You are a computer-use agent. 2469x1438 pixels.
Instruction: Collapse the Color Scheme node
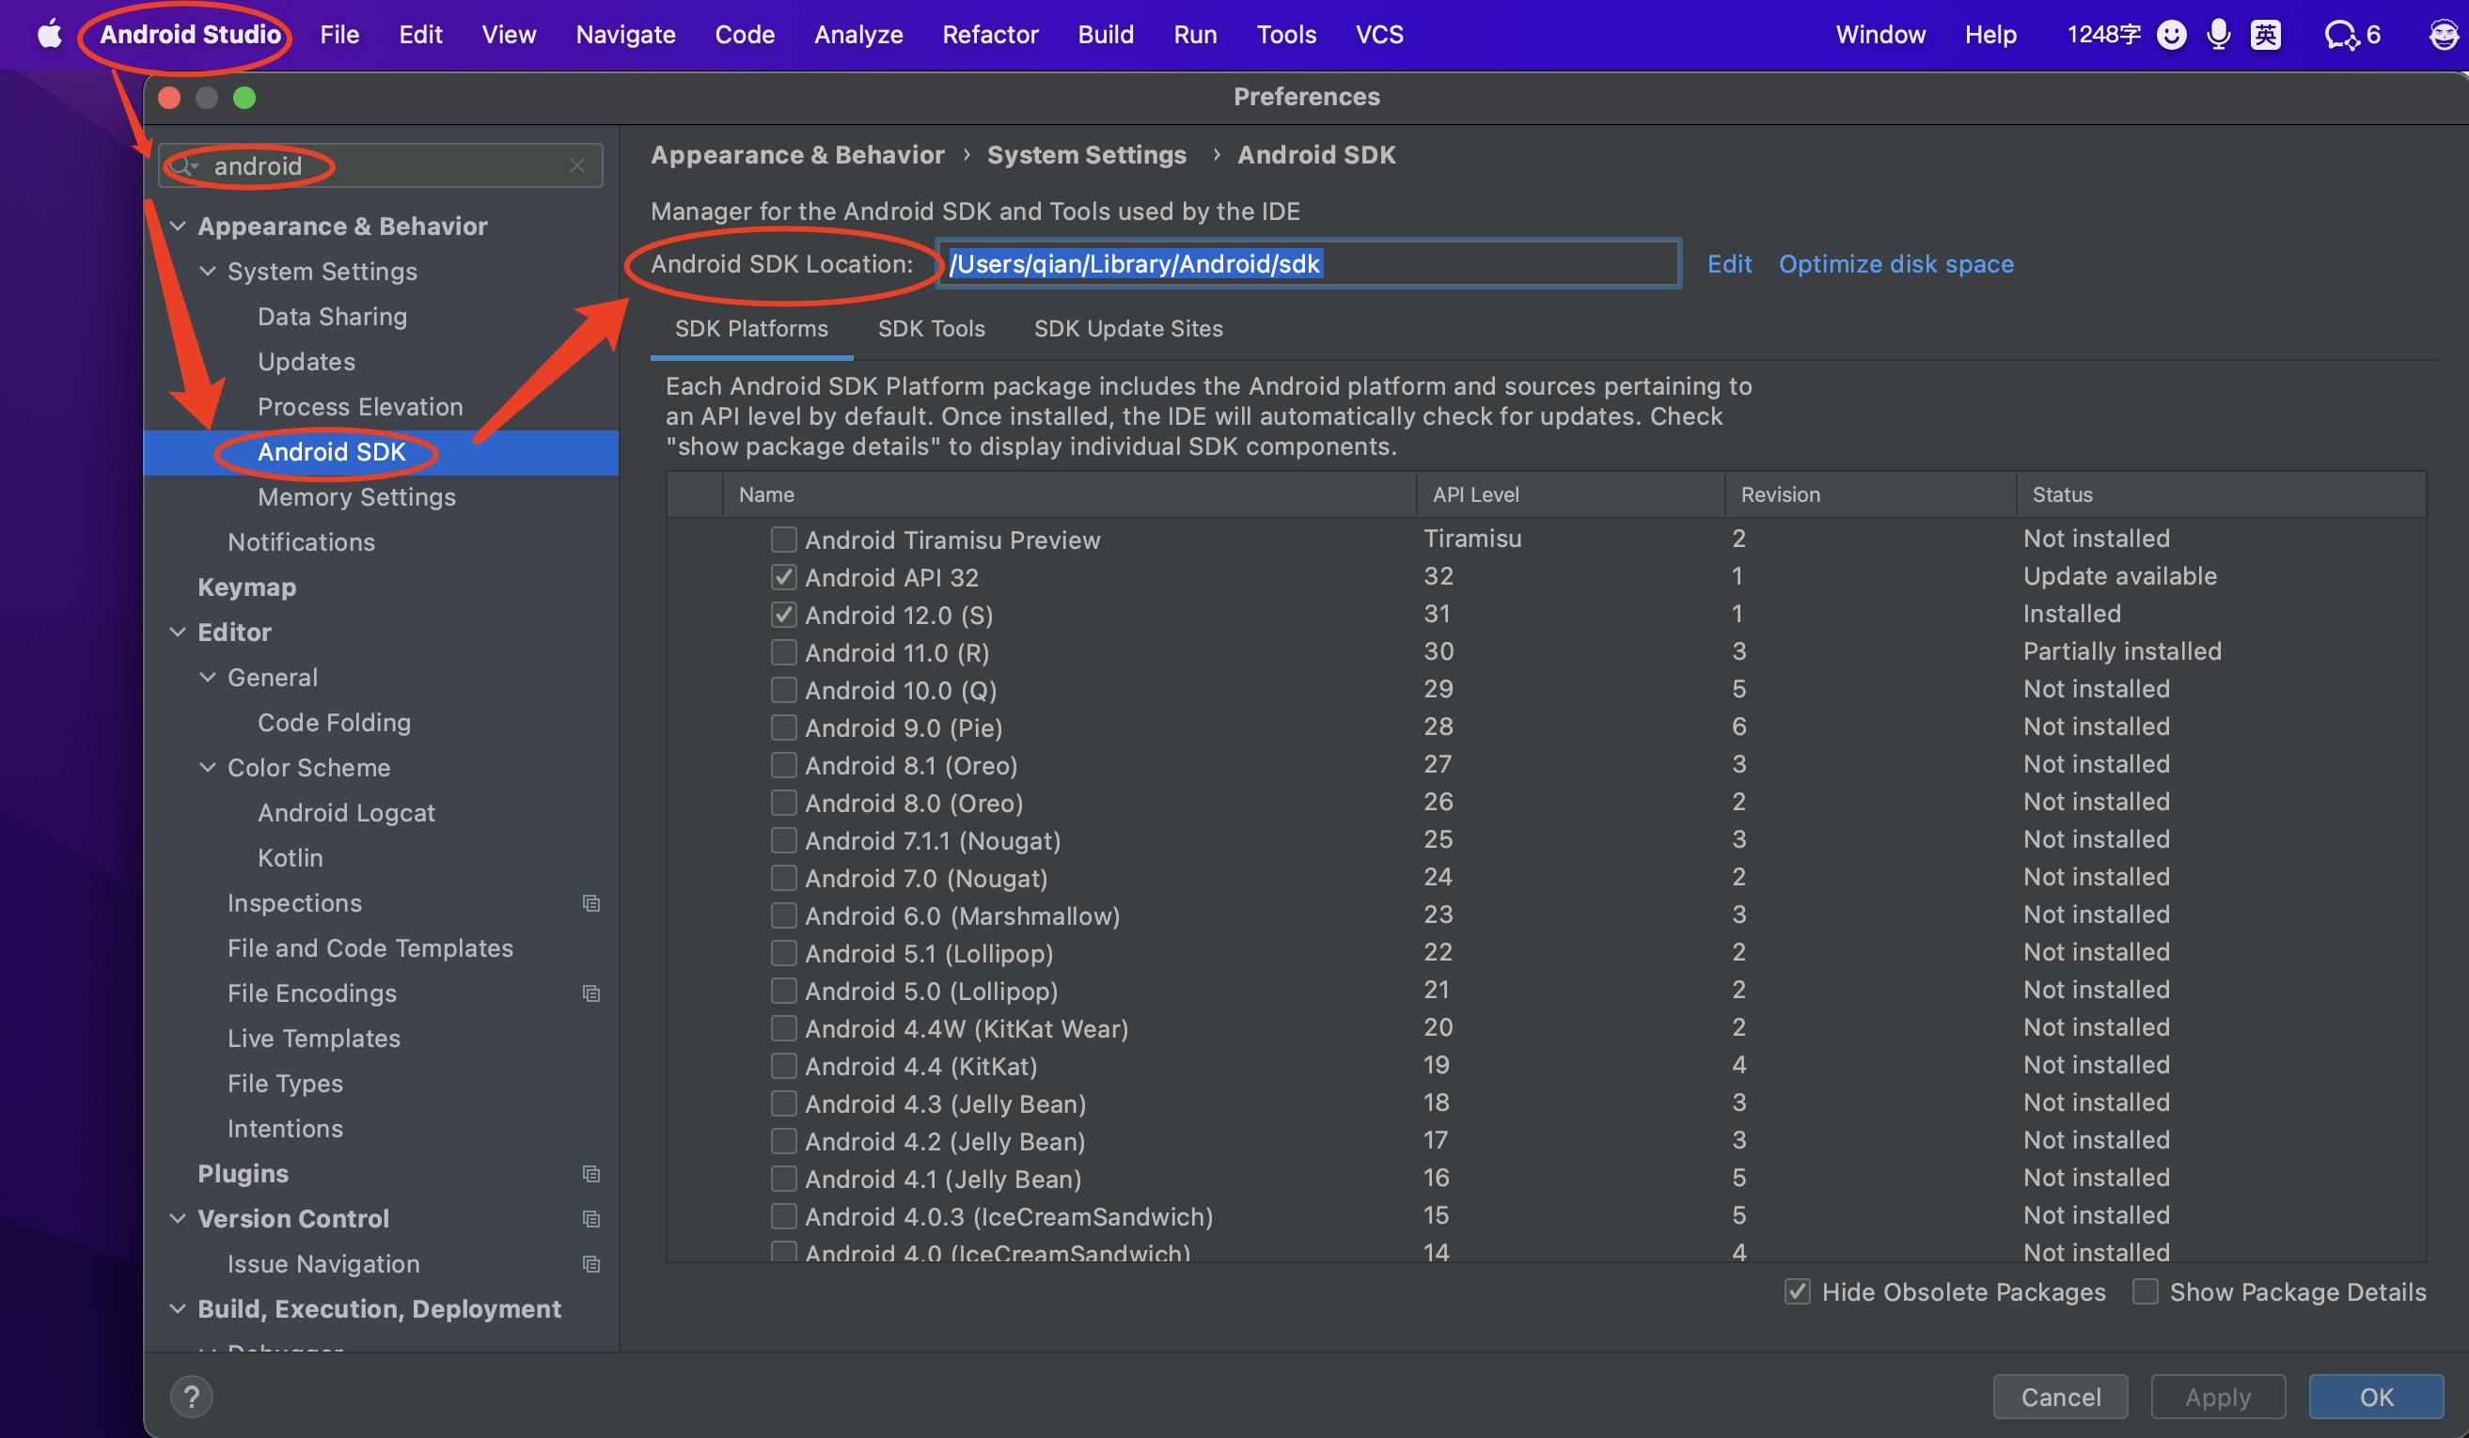[208, 767]
